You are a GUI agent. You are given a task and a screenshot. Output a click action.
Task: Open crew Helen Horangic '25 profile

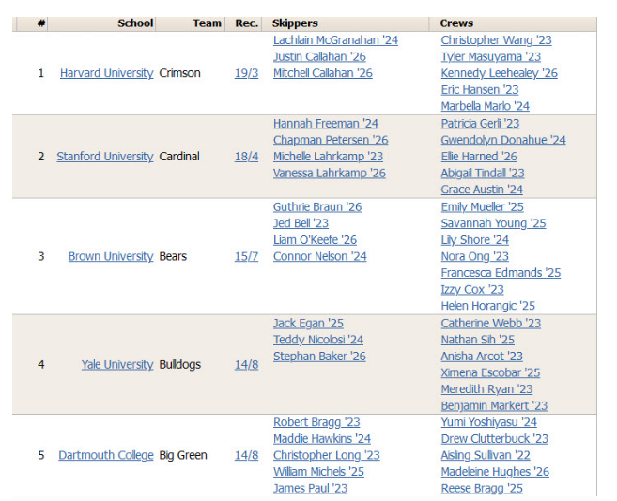tap(488, 306)
